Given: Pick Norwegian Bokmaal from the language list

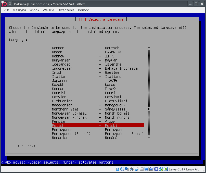Looking at the screenshot, I should pos(98,113).
